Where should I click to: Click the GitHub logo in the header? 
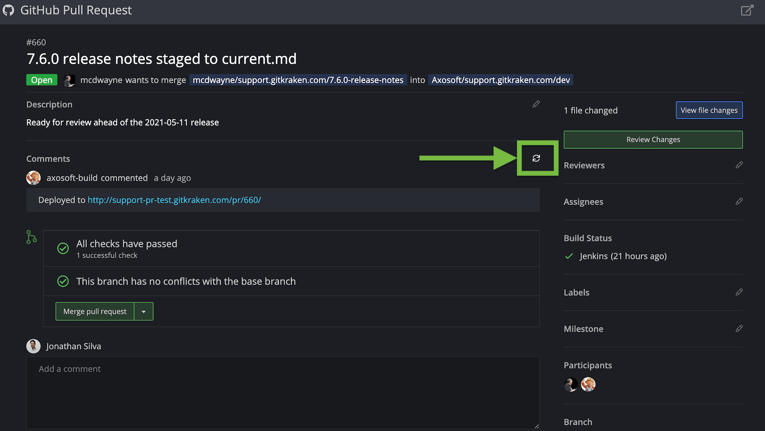click(x=8, y=10)
